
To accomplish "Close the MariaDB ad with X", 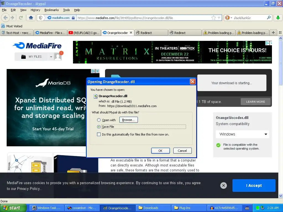I will click(x=97, y=71).
